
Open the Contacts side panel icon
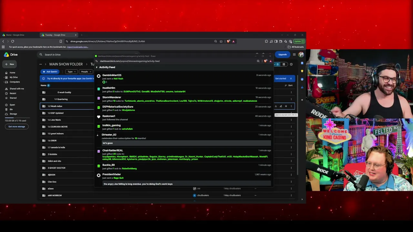click(302, 87)
